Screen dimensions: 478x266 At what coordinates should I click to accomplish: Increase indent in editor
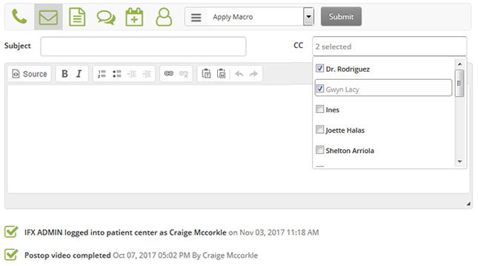pyautogui.click(x=147, y=74)
